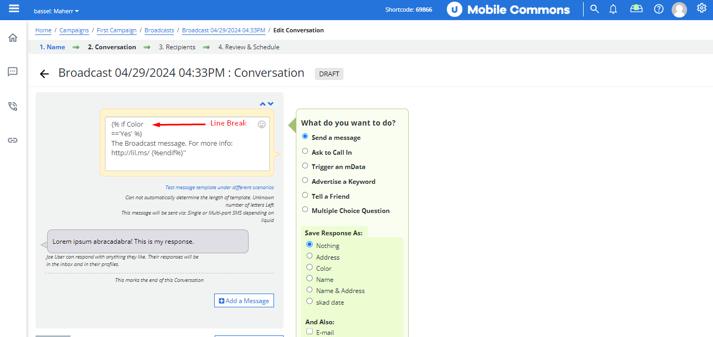Open the emoji picker in message box
Viewport: 713px width, 337px height.
[x=262, y=125]
